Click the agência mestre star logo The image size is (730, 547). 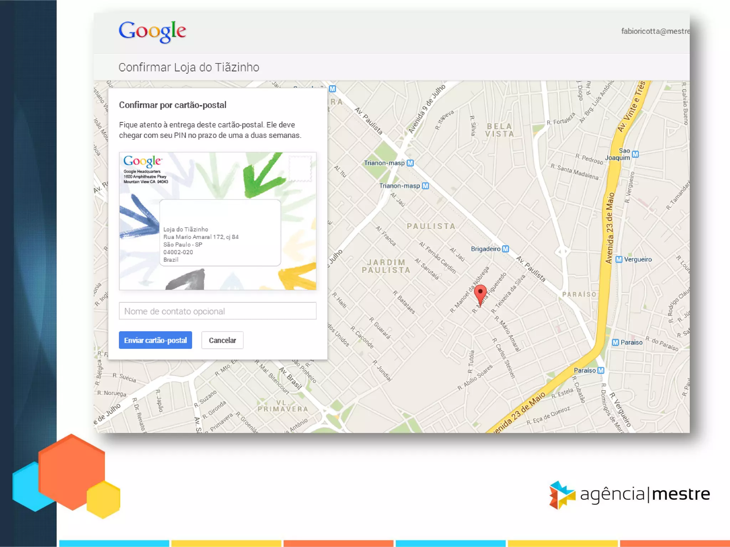562,495
